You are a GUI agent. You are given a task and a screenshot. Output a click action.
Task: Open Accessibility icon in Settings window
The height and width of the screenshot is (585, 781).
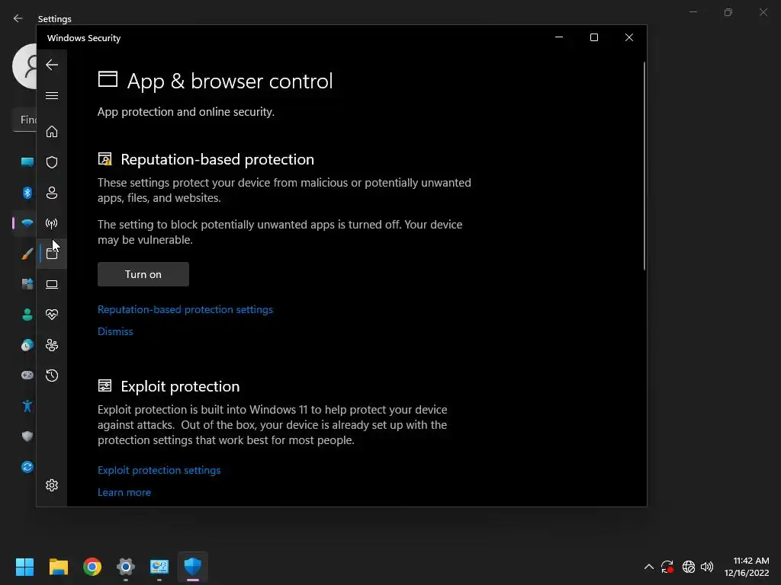tap(27, 406)
